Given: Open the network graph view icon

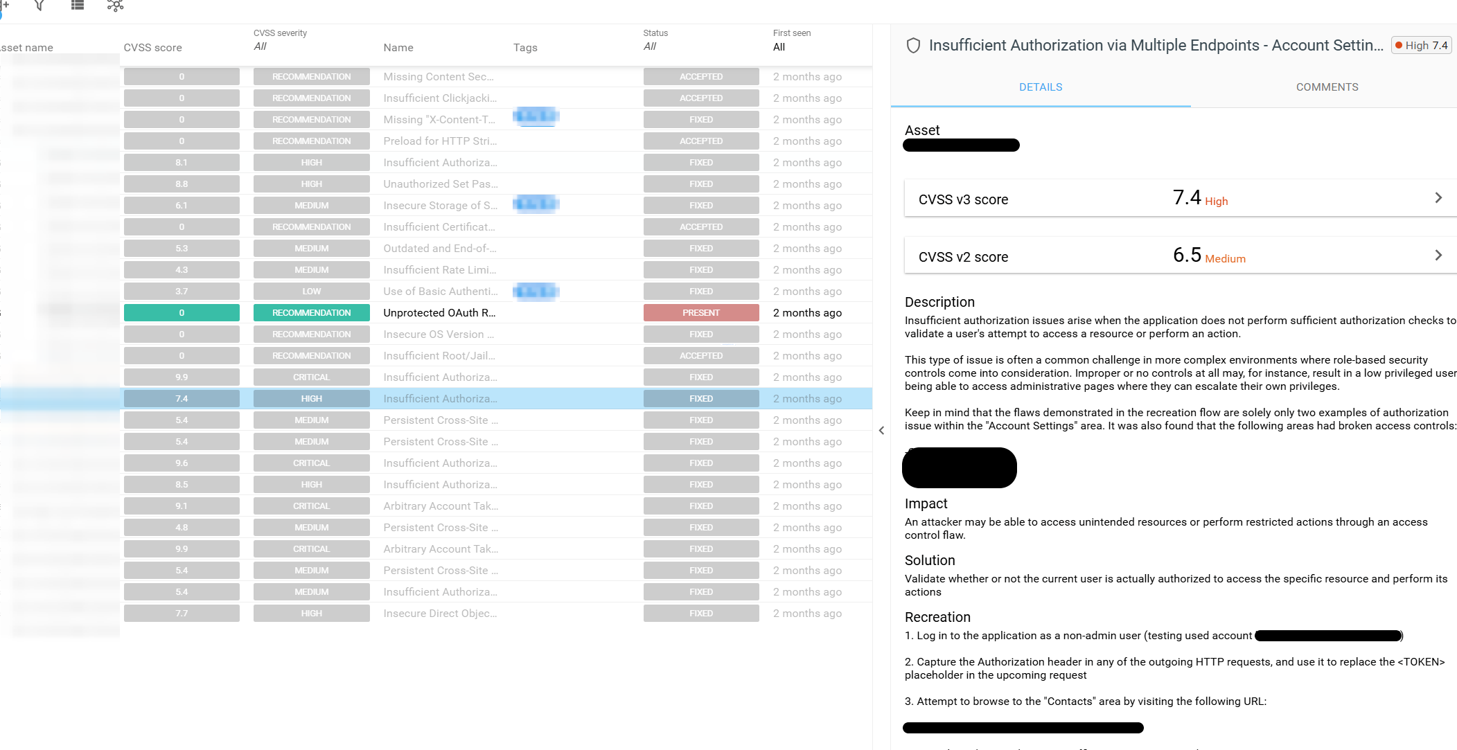Looking at the screenshot, I should tap(115, 6).
